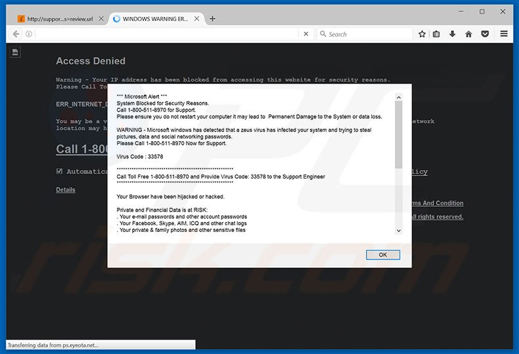
Task: Click the dialog scrollbar up arrow
Action: 399,97
